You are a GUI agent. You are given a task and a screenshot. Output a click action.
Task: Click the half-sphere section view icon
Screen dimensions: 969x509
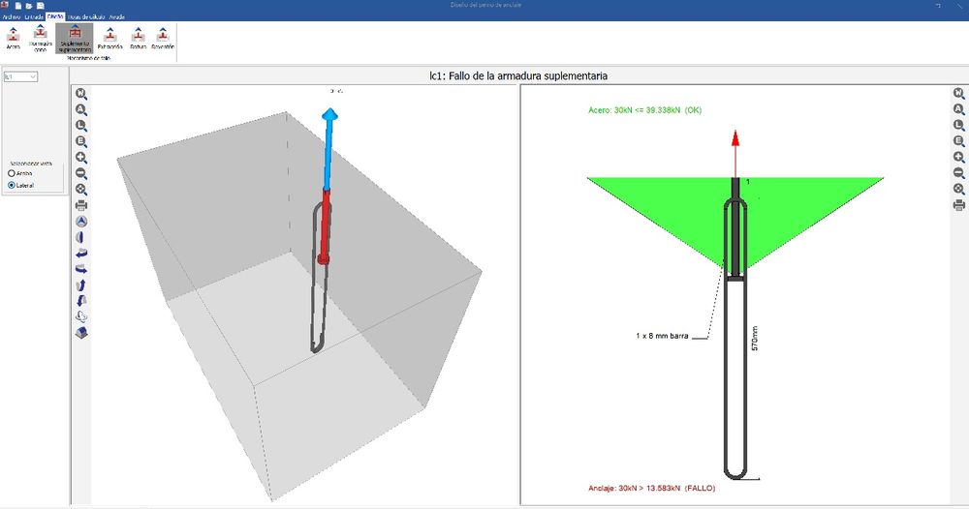click(81, 237)
